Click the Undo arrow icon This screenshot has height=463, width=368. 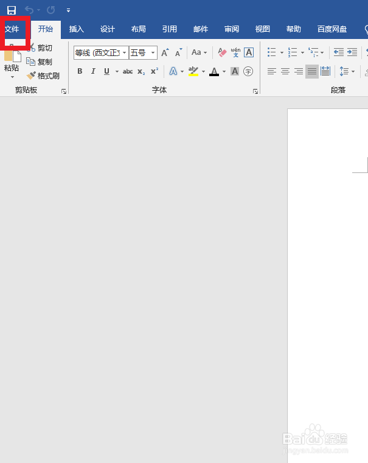pos(29,10)
